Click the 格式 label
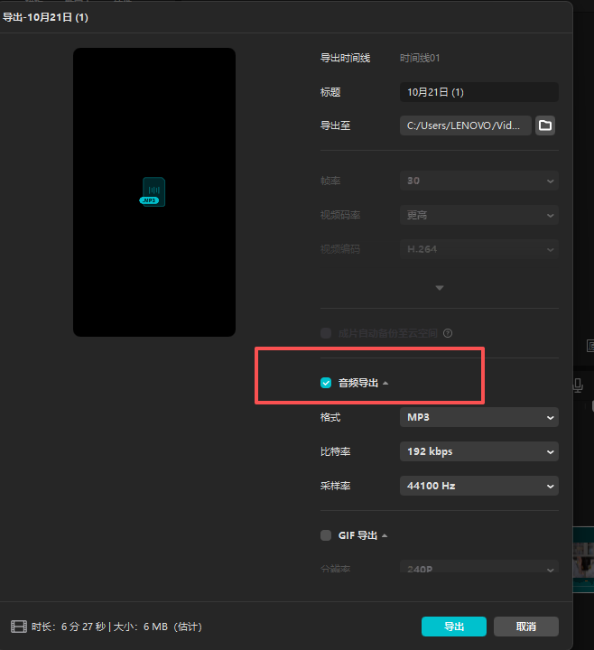The width and height of the screenshot is (594, 650). tap(330, 417)
